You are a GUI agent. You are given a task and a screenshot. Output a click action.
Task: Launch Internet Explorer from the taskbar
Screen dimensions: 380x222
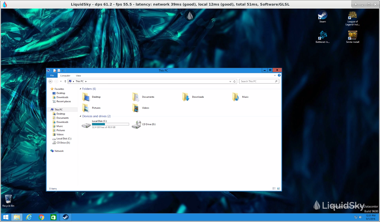coord(29,217)
